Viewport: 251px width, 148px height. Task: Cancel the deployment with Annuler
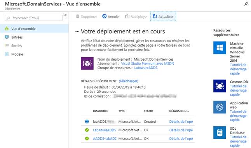point(111,16)
